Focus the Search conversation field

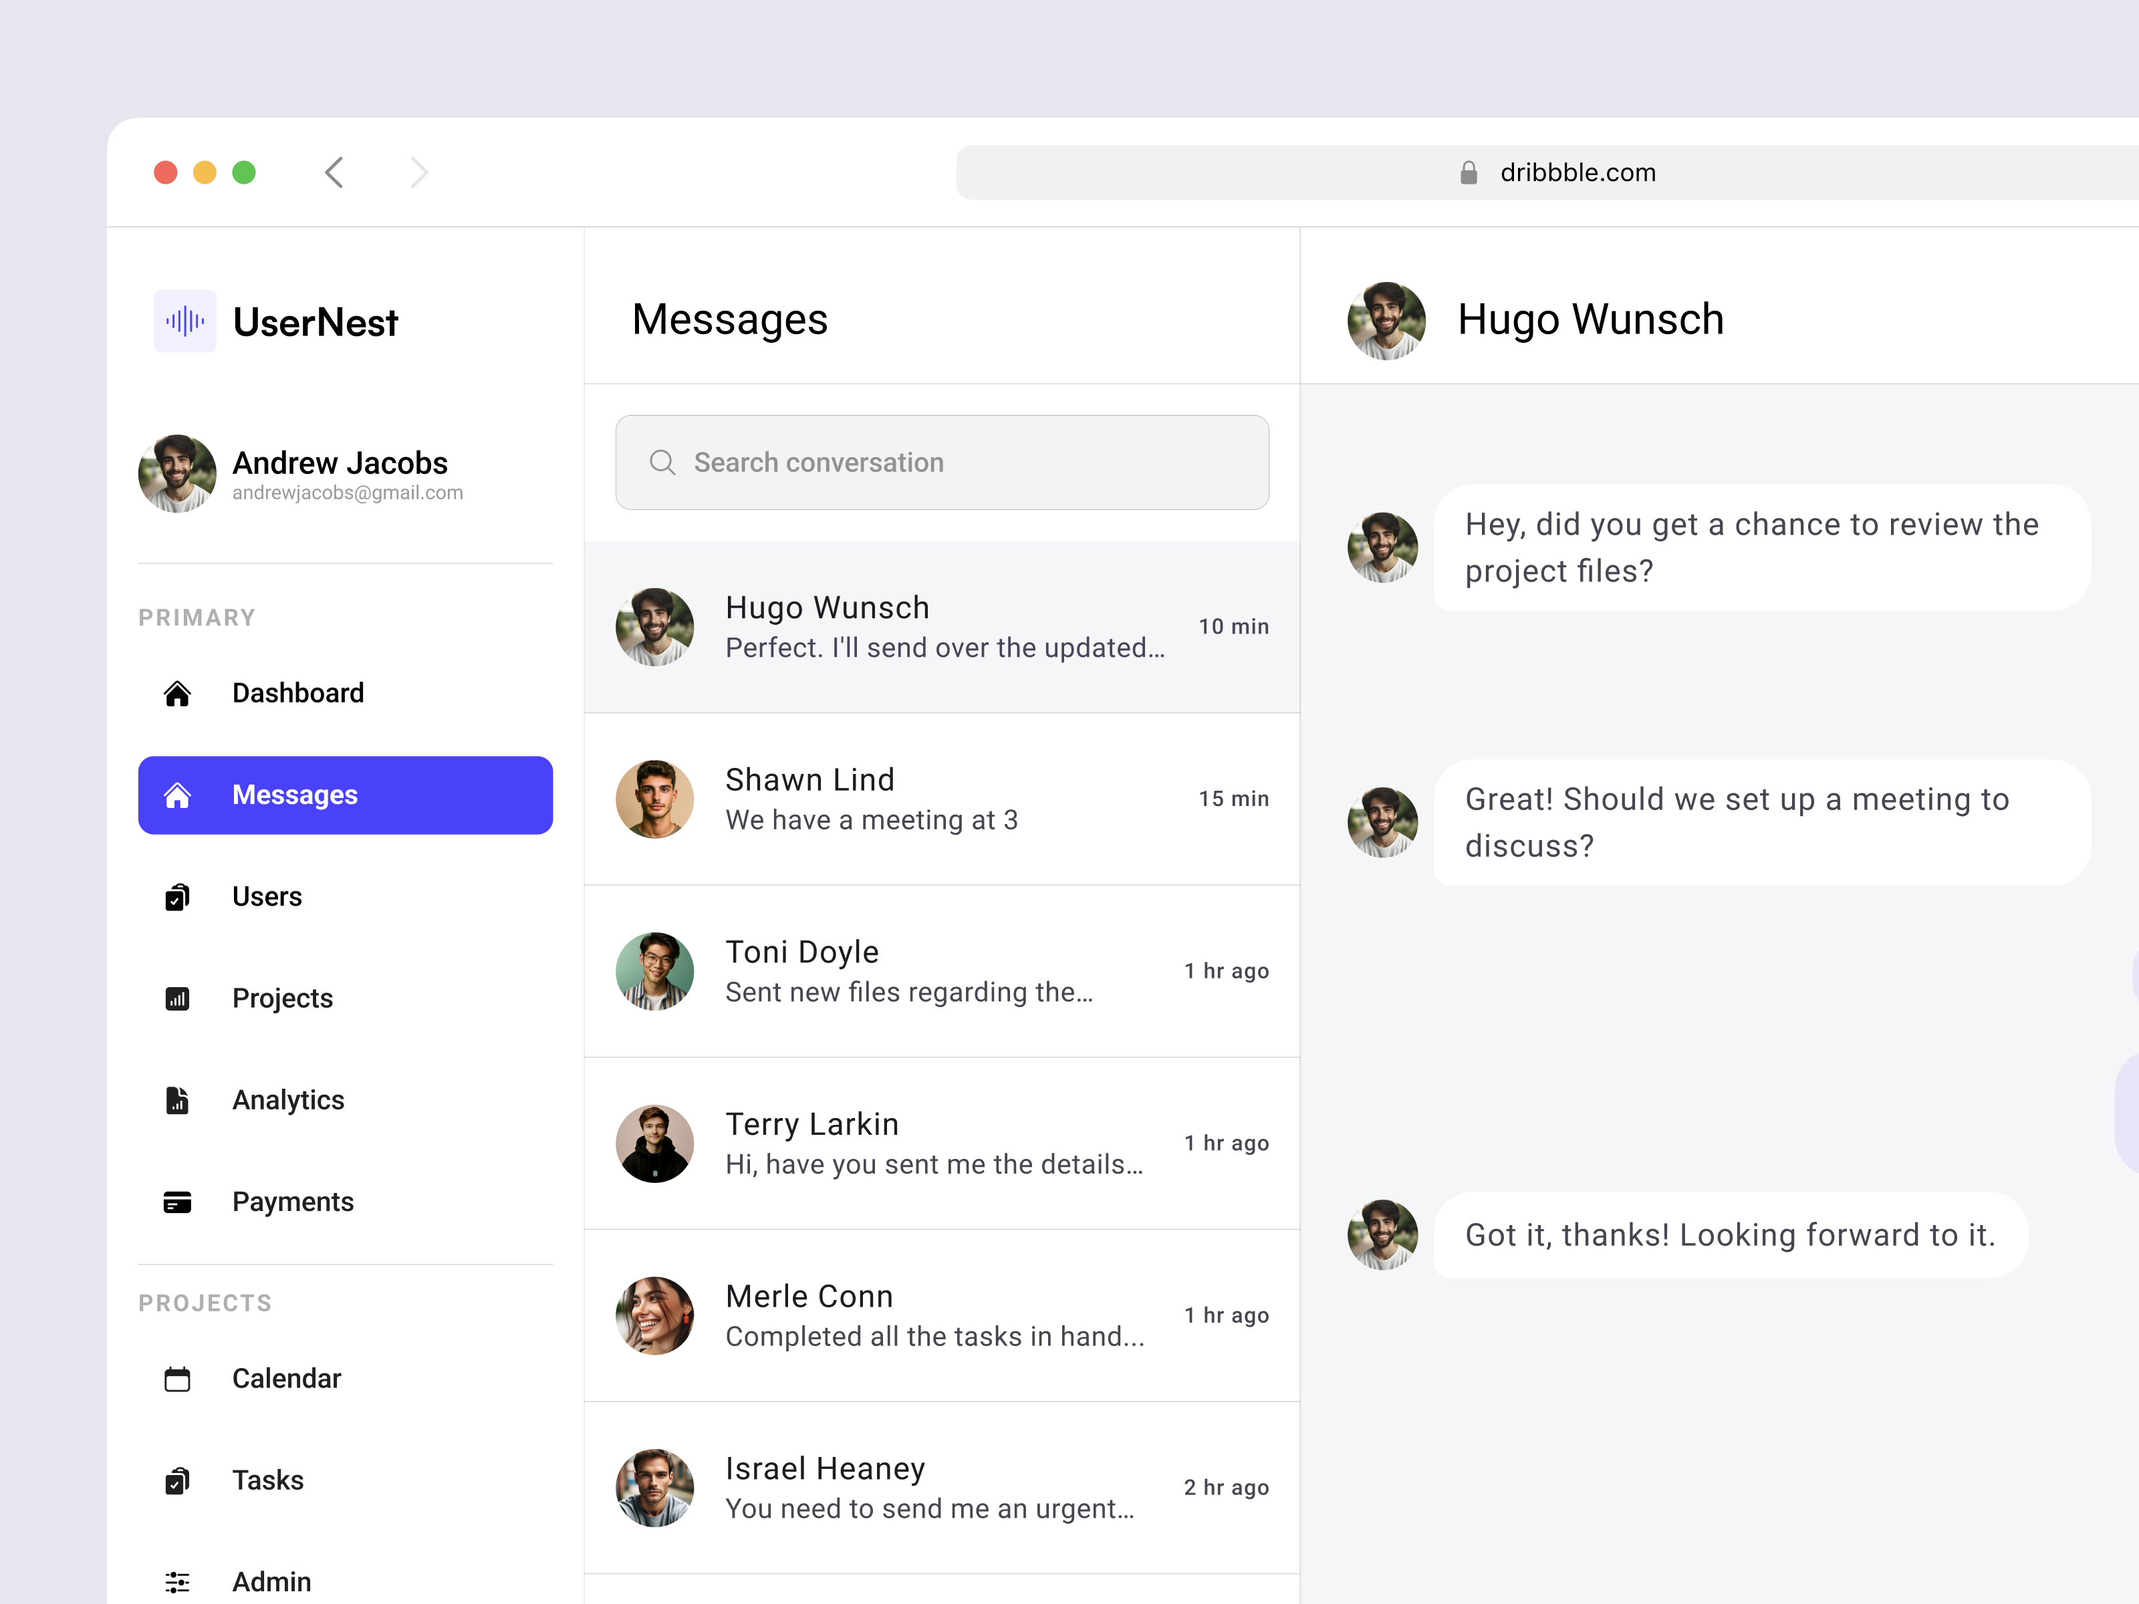point(967,462)
